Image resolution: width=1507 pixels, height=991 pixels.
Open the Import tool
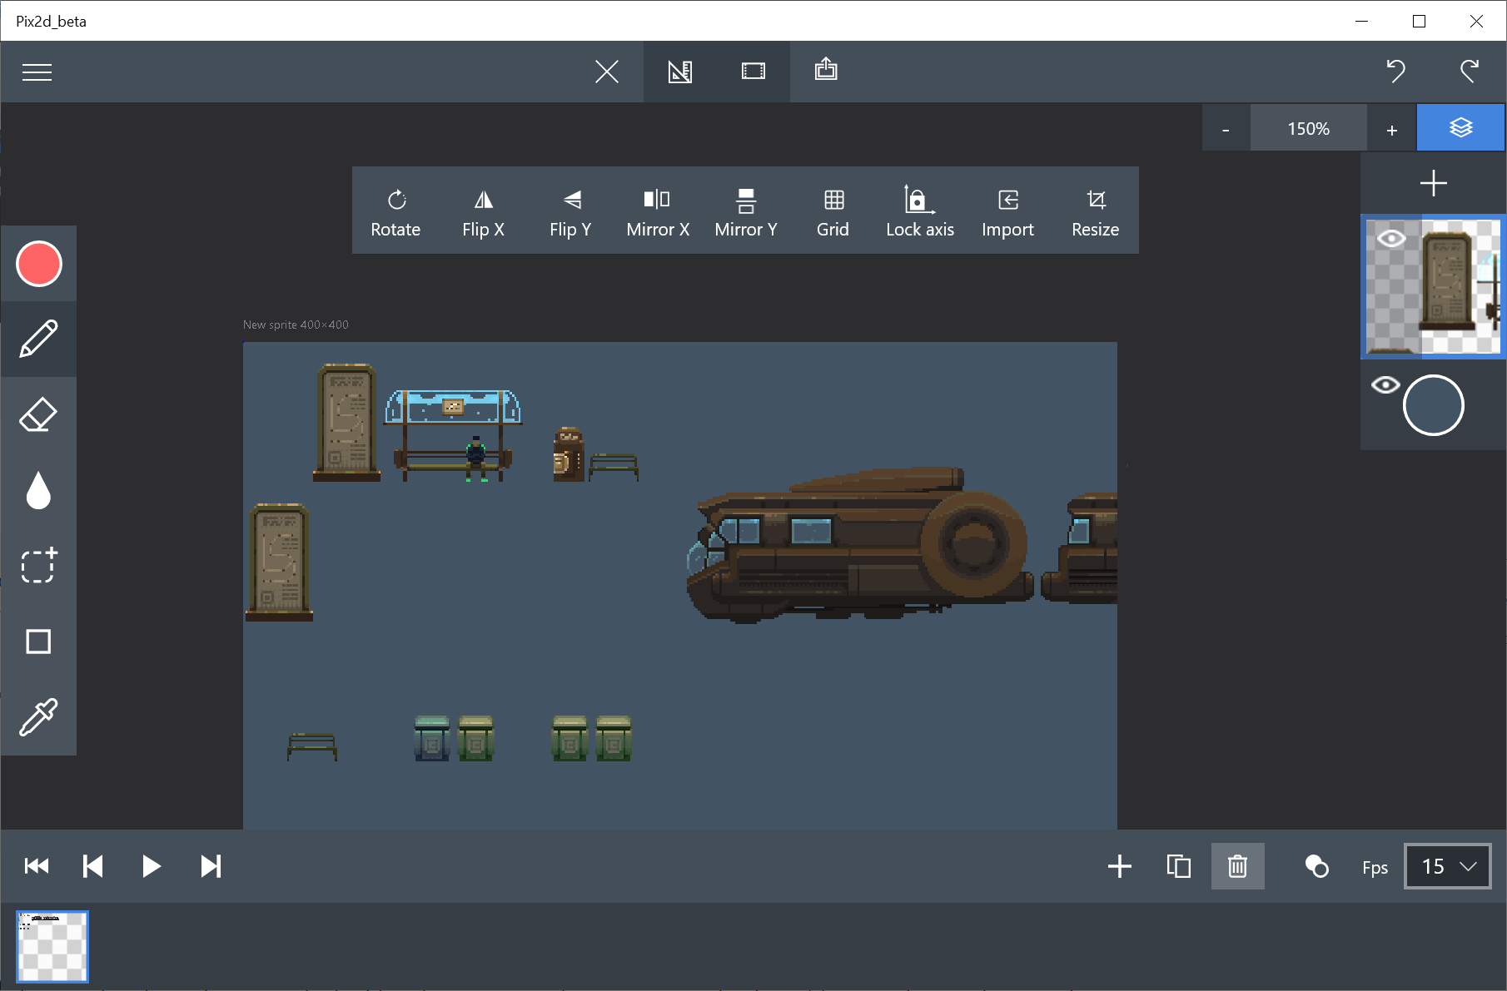(x=1007, y=211)
